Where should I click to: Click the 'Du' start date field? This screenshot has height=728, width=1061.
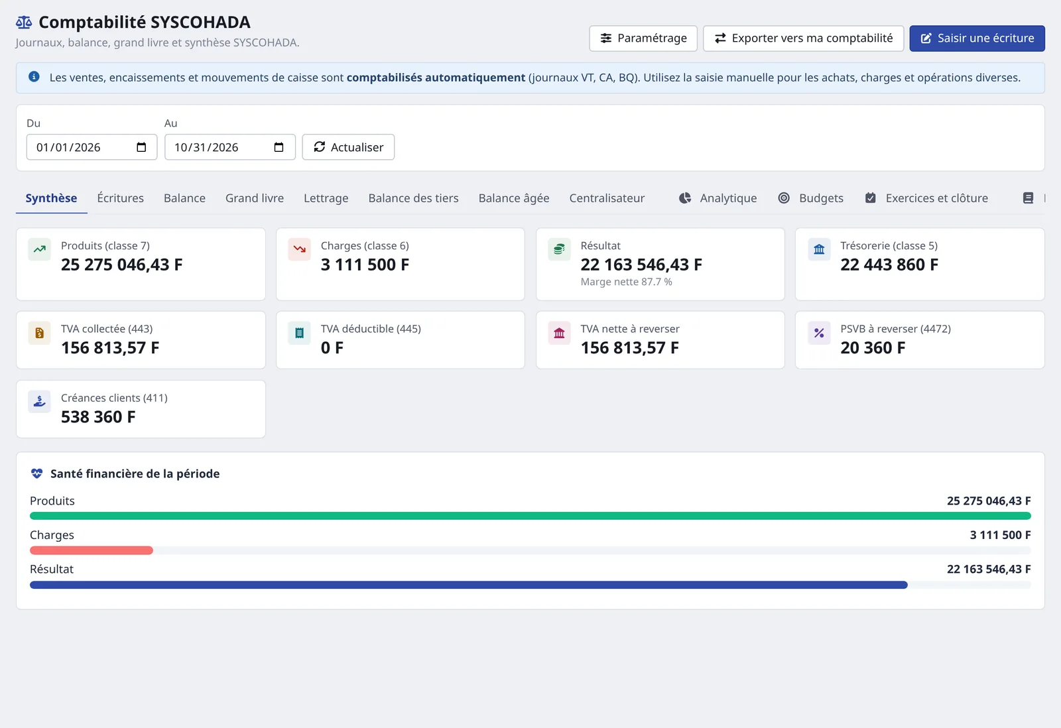click(x=92, y=147)
